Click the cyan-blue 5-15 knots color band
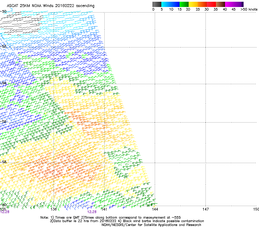Screen dimensions: 259x227 point(170,4)
